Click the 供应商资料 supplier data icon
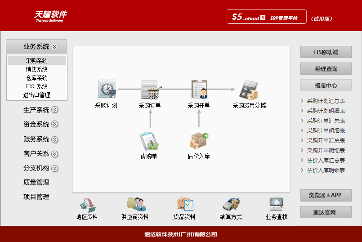The width and height of the screenshot is (362, 242). (x=135, y=205)
